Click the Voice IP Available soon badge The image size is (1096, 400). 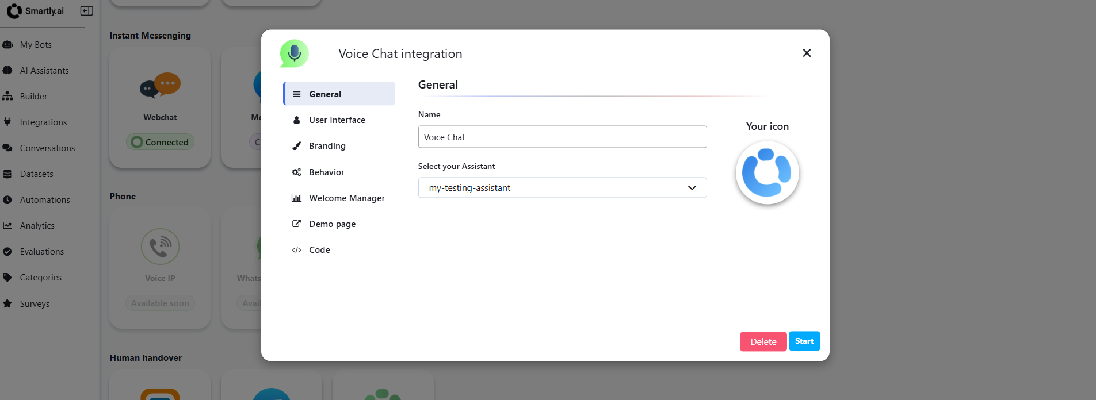click(x=160, y=303)
